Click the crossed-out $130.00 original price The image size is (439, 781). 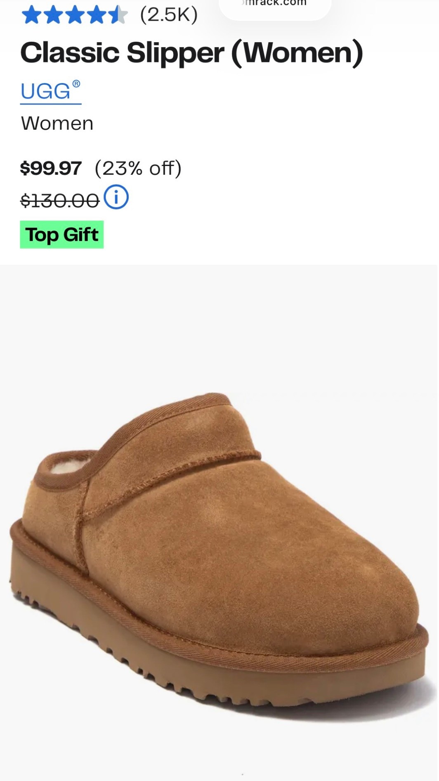(x=60, y=201)
